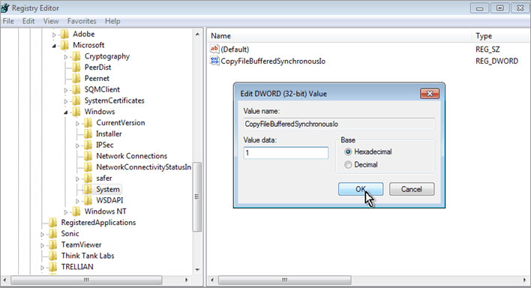
Task: Click the TRELLIAN folder icon
Action: [52, 267]
